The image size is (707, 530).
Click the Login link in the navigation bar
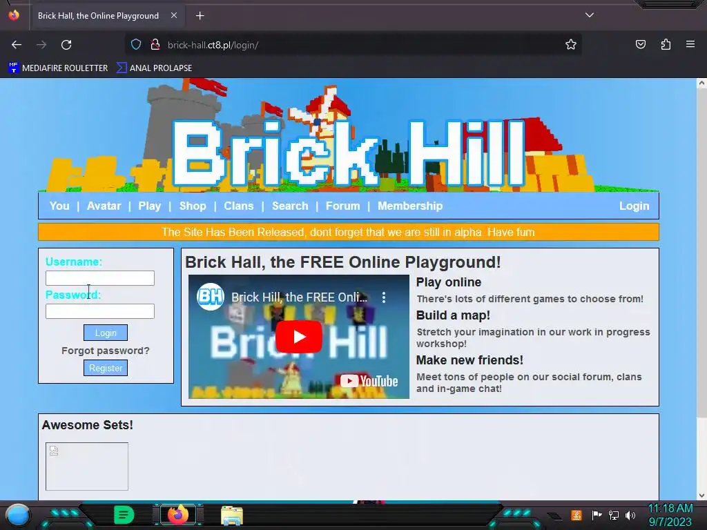pos(634,206)
